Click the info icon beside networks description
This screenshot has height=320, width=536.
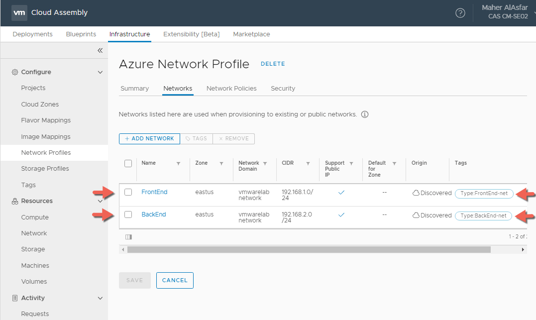pos(365,114)
